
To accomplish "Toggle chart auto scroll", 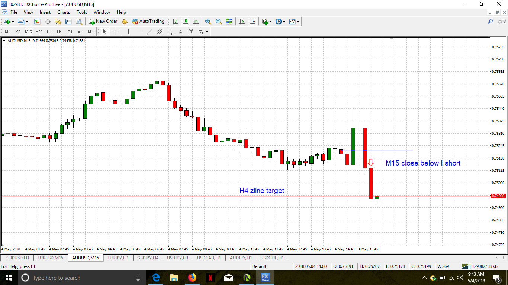I will (x=242, y=22).
